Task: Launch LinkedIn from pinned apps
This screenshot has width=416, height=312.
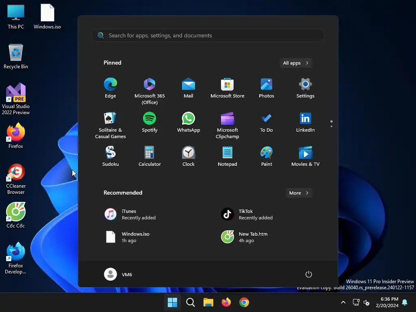Action: tap(305, 122)
